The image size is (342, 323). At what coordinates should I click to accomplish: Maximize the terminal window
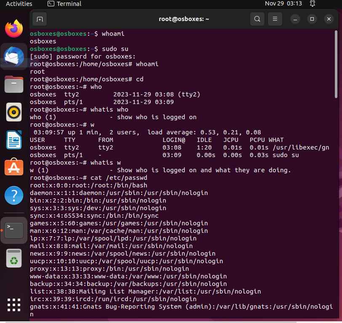coord(312,19)
